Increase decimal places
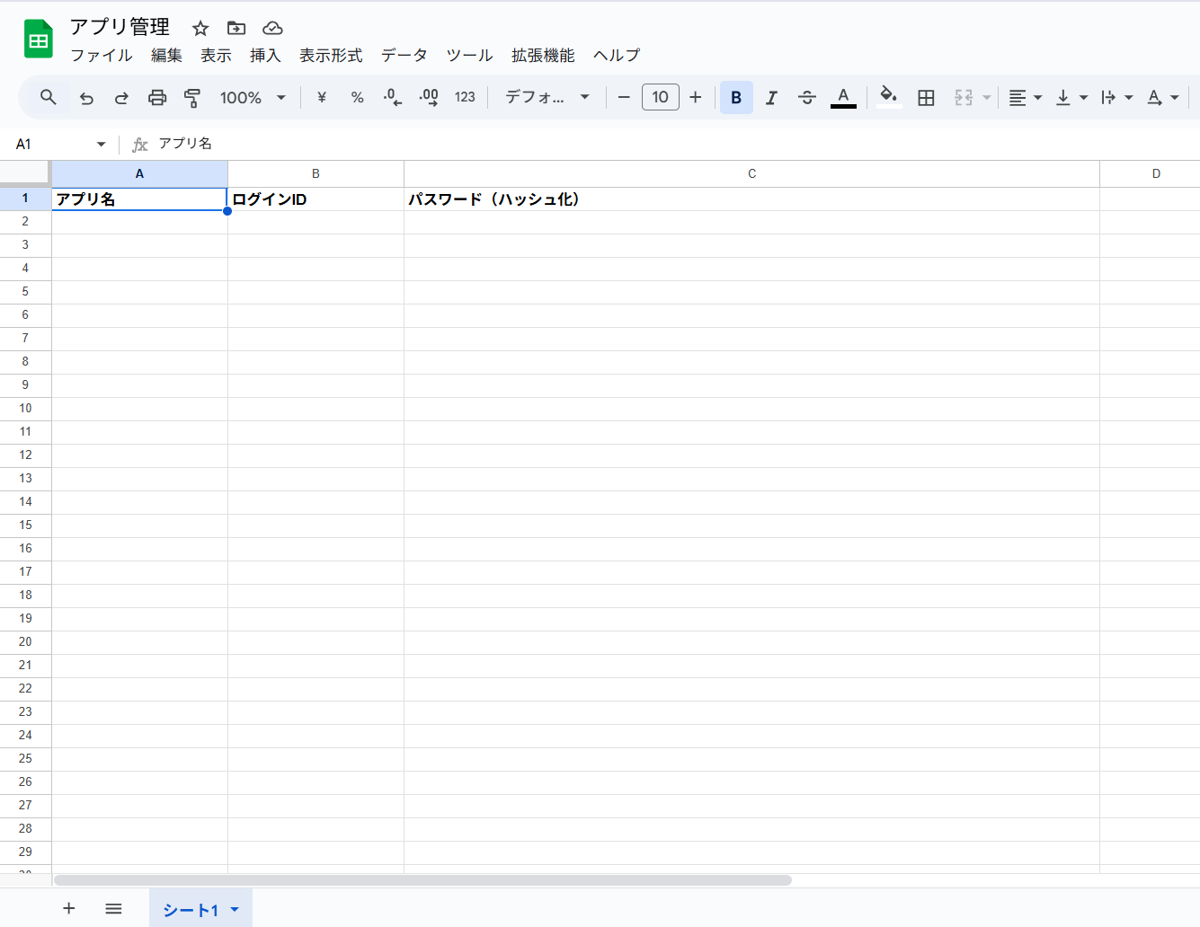This screenshot has width=1200, height=927. pyautogui.click(x=429, y=97)
